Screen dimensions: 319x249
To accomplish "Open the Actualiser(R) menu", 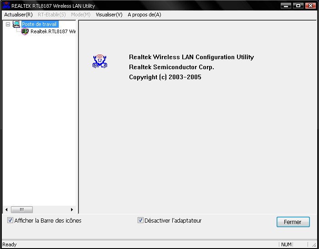I will pos(18,15).
